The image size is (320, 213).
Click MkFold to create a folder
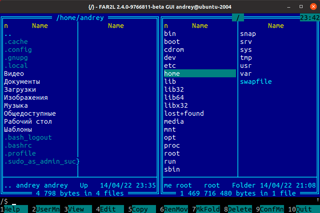coord(208,209)
